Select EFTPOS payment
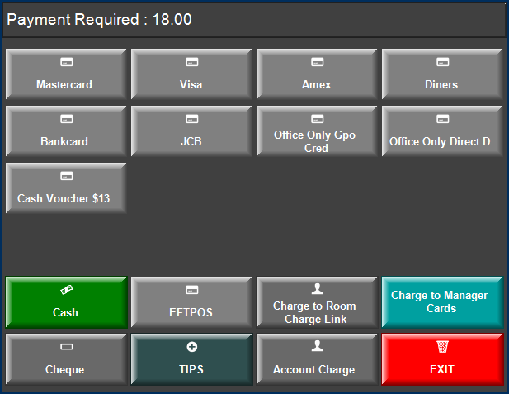Screen dimensions: 509x394 pos(191,303)
